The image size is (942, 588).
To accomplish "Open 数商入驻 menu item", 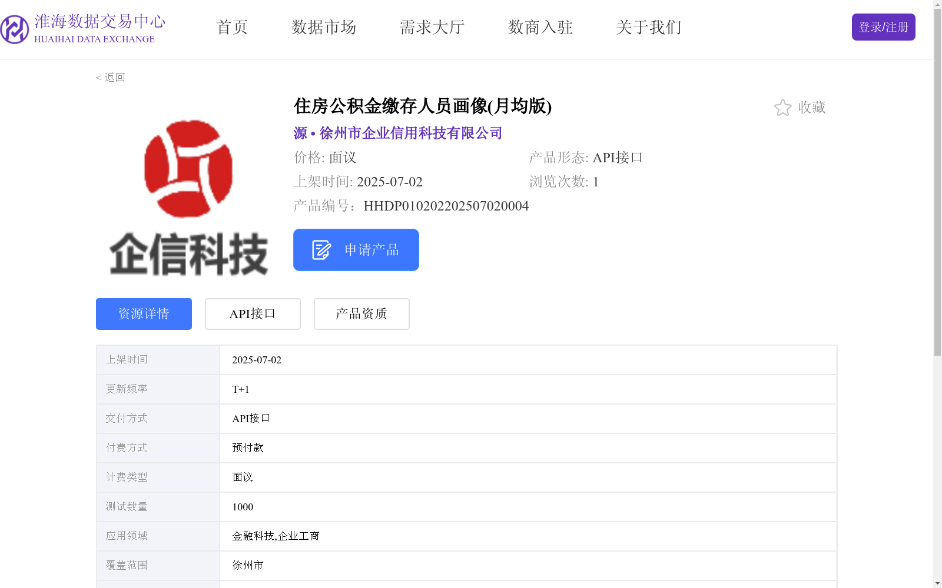I will coord(540,27).
